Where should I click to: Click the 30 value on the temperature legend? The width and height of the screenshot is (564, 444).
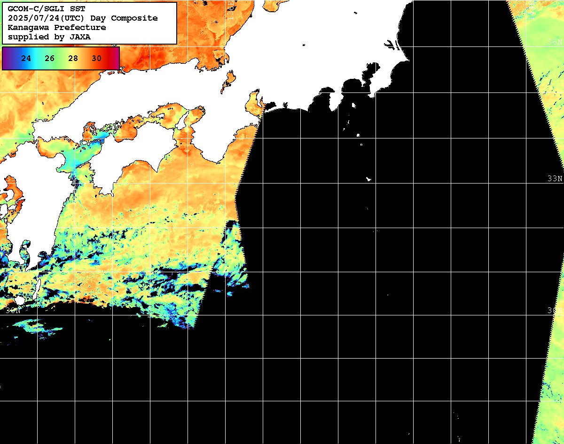[x=97, y=59]
